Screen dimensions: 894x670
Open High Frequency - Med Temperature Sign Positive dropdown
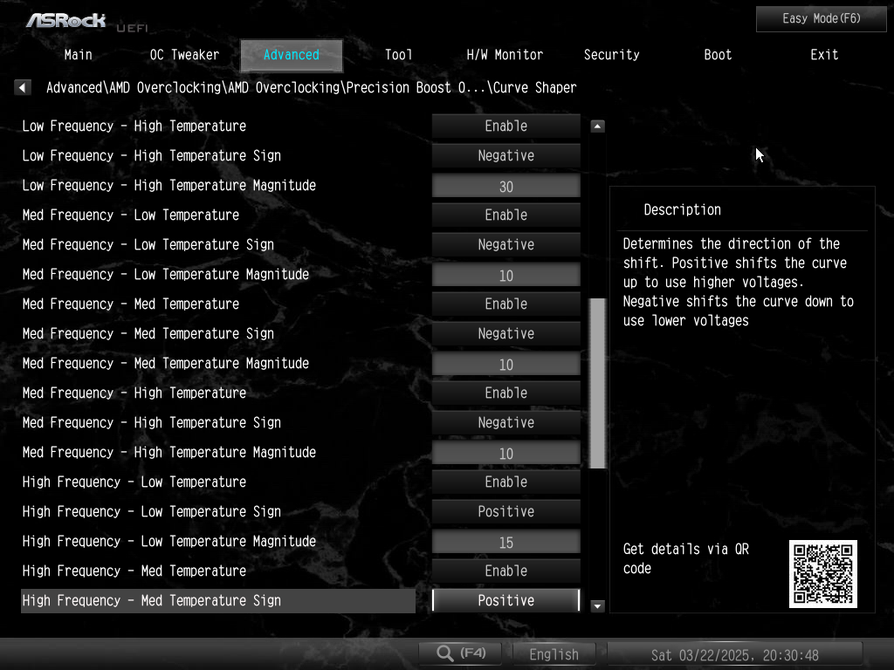[x=505, y=600]
